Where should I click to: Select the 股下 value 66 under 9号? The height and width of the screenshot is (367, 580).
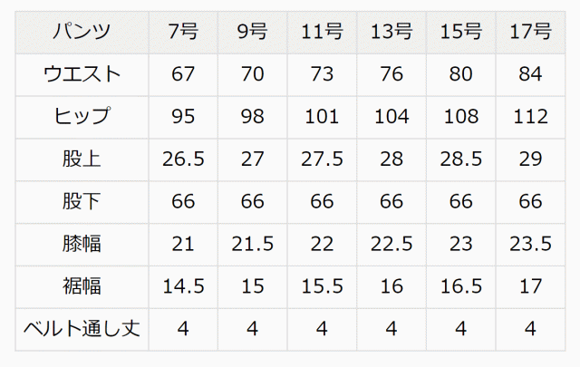(252, 201)
